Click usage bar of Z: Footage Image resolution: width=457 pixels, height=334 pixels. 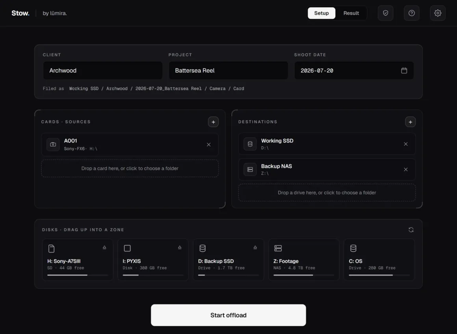[x=304, y=275]
